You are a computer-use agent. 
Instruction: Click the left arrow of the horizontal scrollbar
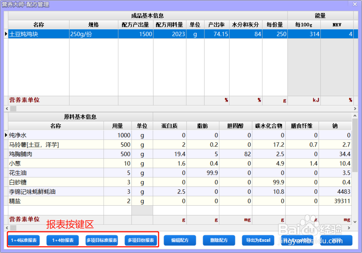(6, 108)
